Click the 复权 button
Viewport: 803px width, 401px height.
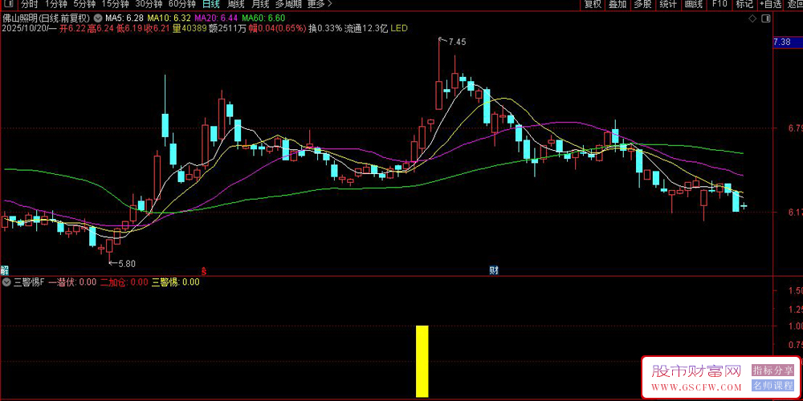(x=593, y=4)
